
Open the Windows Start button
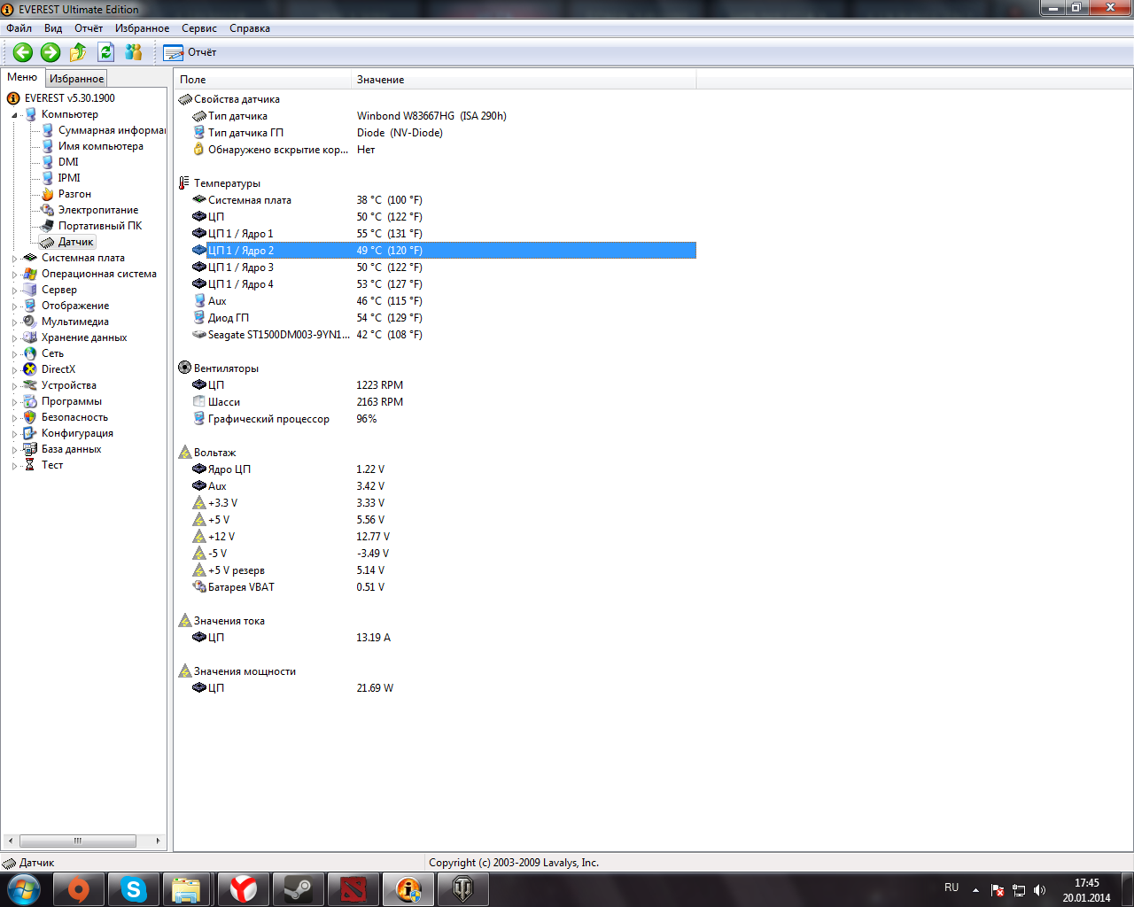coord(24,889)
